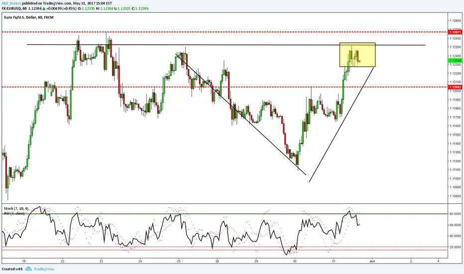This screenshot has width=464, height=274.
Task: Click the TradingView cloud logo icon
Action: pyautogui.click(x=28, y=269)
